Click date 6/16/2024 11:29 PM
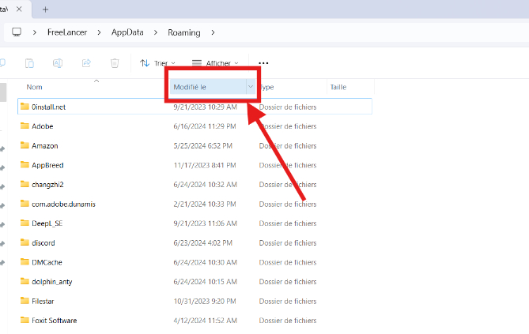529x334 pixels. point(205,126)
